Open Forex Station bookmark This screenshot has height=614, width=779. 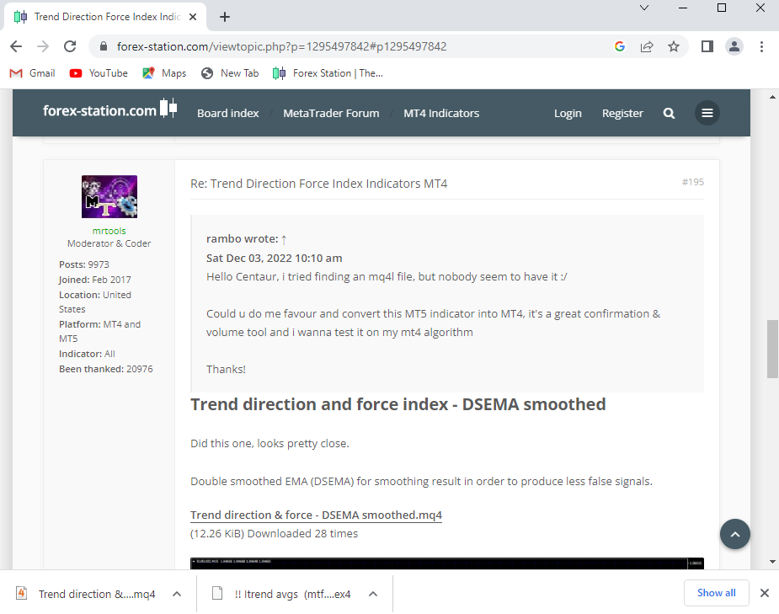click(x=328, y=73)
